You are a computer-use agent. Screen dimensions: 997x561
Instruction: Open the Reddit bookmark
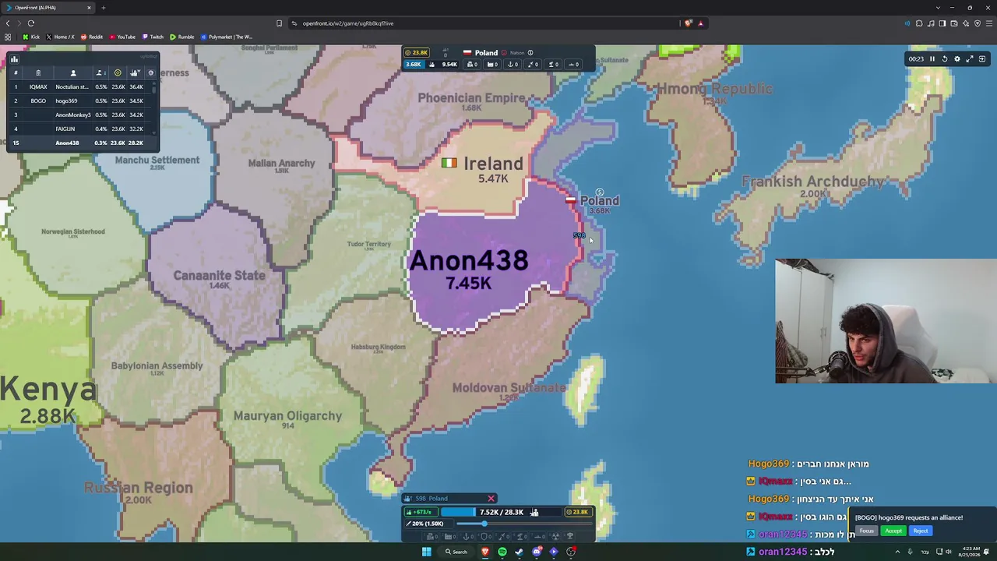(92, 37)
